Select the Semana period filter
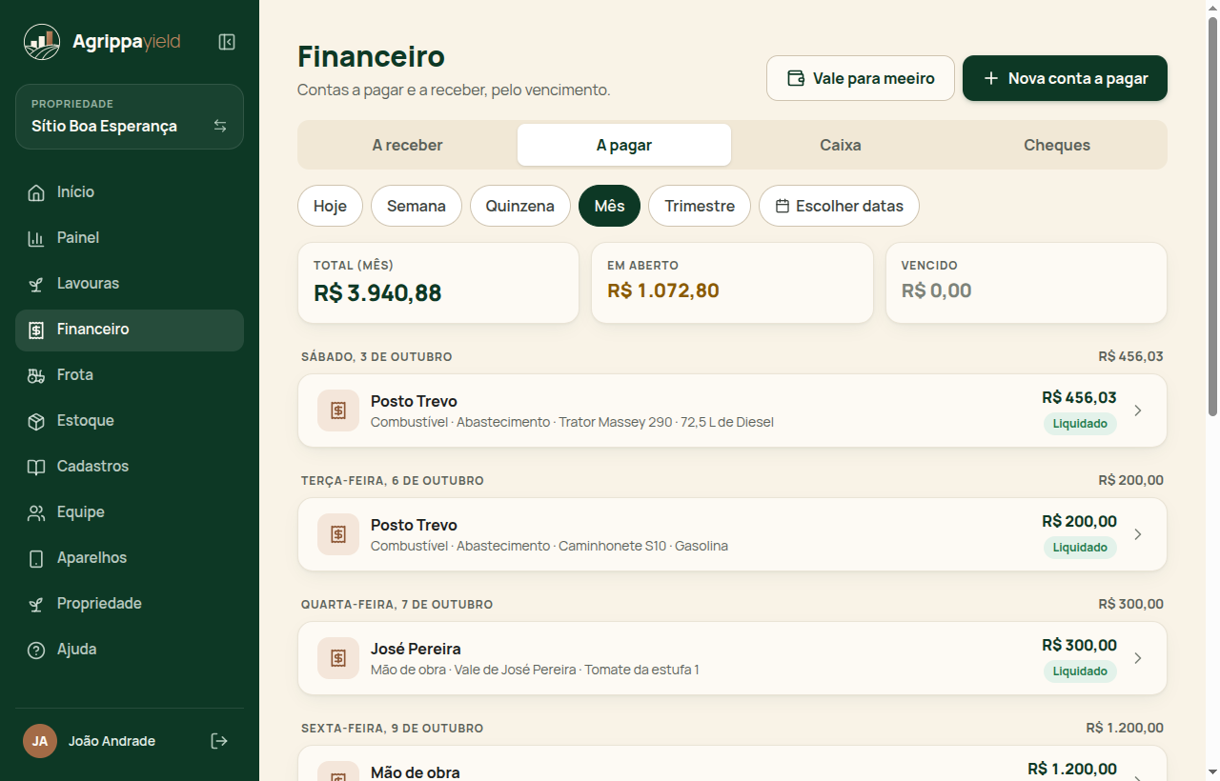 417,206
